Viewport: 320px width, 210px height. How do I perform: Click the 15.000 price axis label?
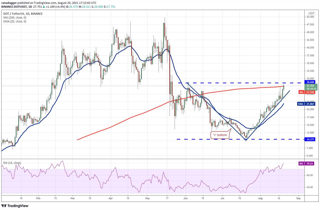click(x=311, y=125)
